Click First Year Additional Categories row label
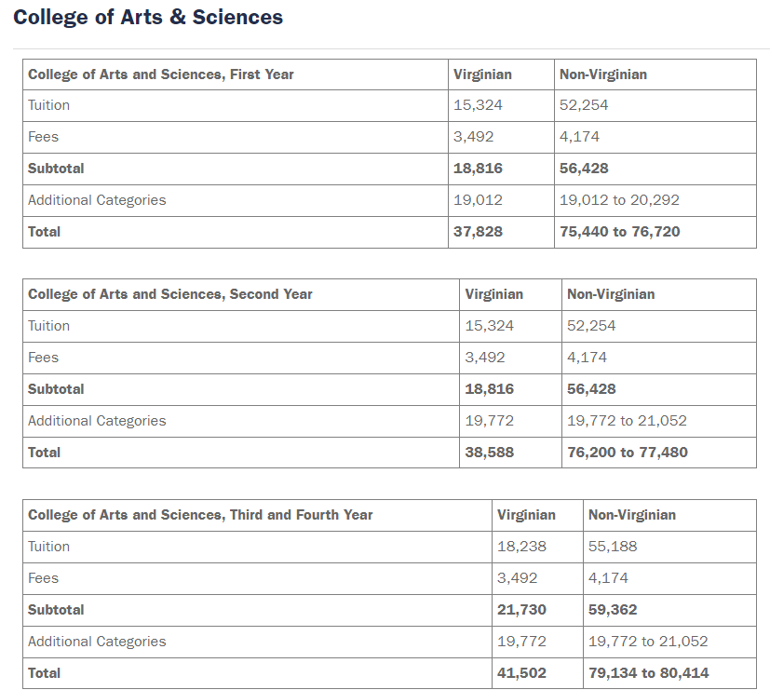Screen dimensions: 770x690 click(x=97, y=200)
